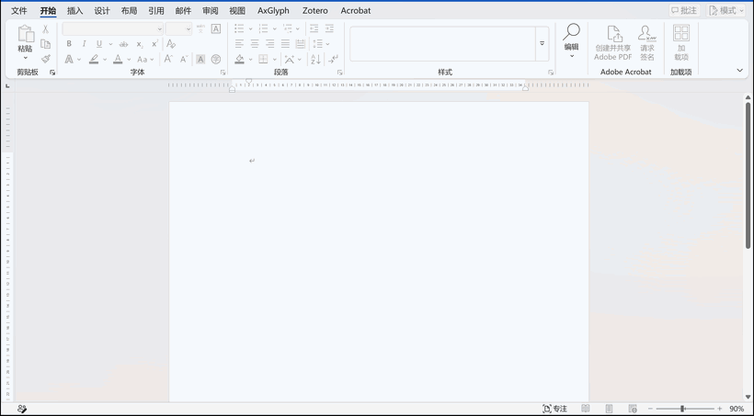754x416 pixels.
Task: Open the 引用 tab
Action: (155, 11)
